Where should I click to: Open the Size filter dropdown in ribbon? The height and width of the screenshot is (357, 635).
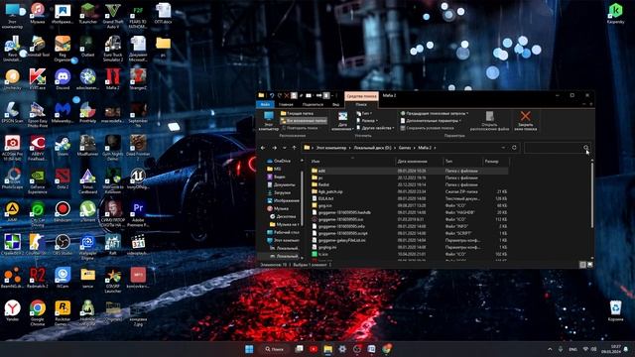pyautogui.click(x=367, y=121)
